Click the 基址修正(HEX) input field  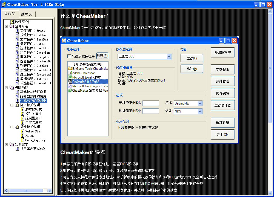(151, 103)
